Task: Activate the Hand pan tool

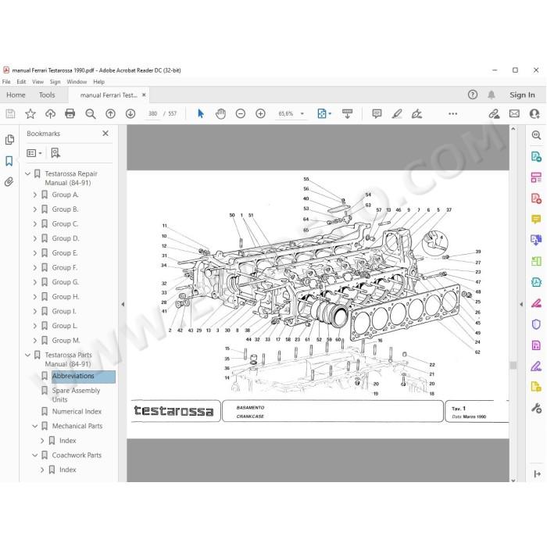Action: (x=220, y=114)
